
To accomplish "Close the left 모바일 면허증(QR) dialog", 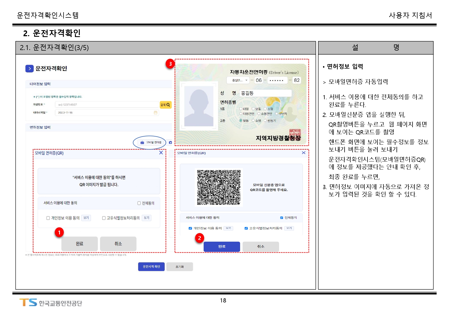I will [x=161, y=153].
